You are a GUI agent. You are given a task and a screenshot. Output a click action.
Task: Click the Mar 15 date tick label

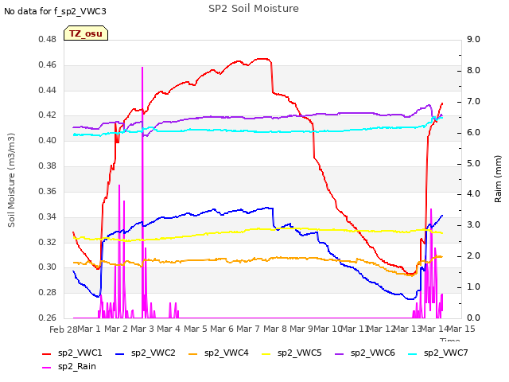pos(461,329)
